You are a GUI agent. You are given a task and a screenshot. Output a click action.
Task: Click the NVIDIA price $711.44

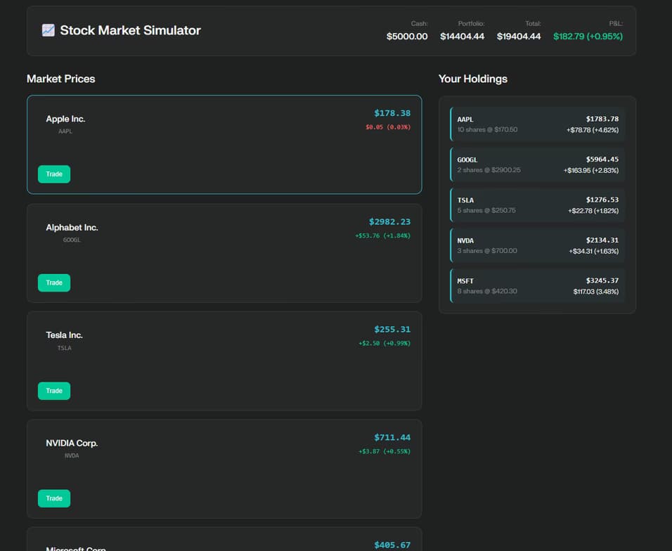(392, 437)
